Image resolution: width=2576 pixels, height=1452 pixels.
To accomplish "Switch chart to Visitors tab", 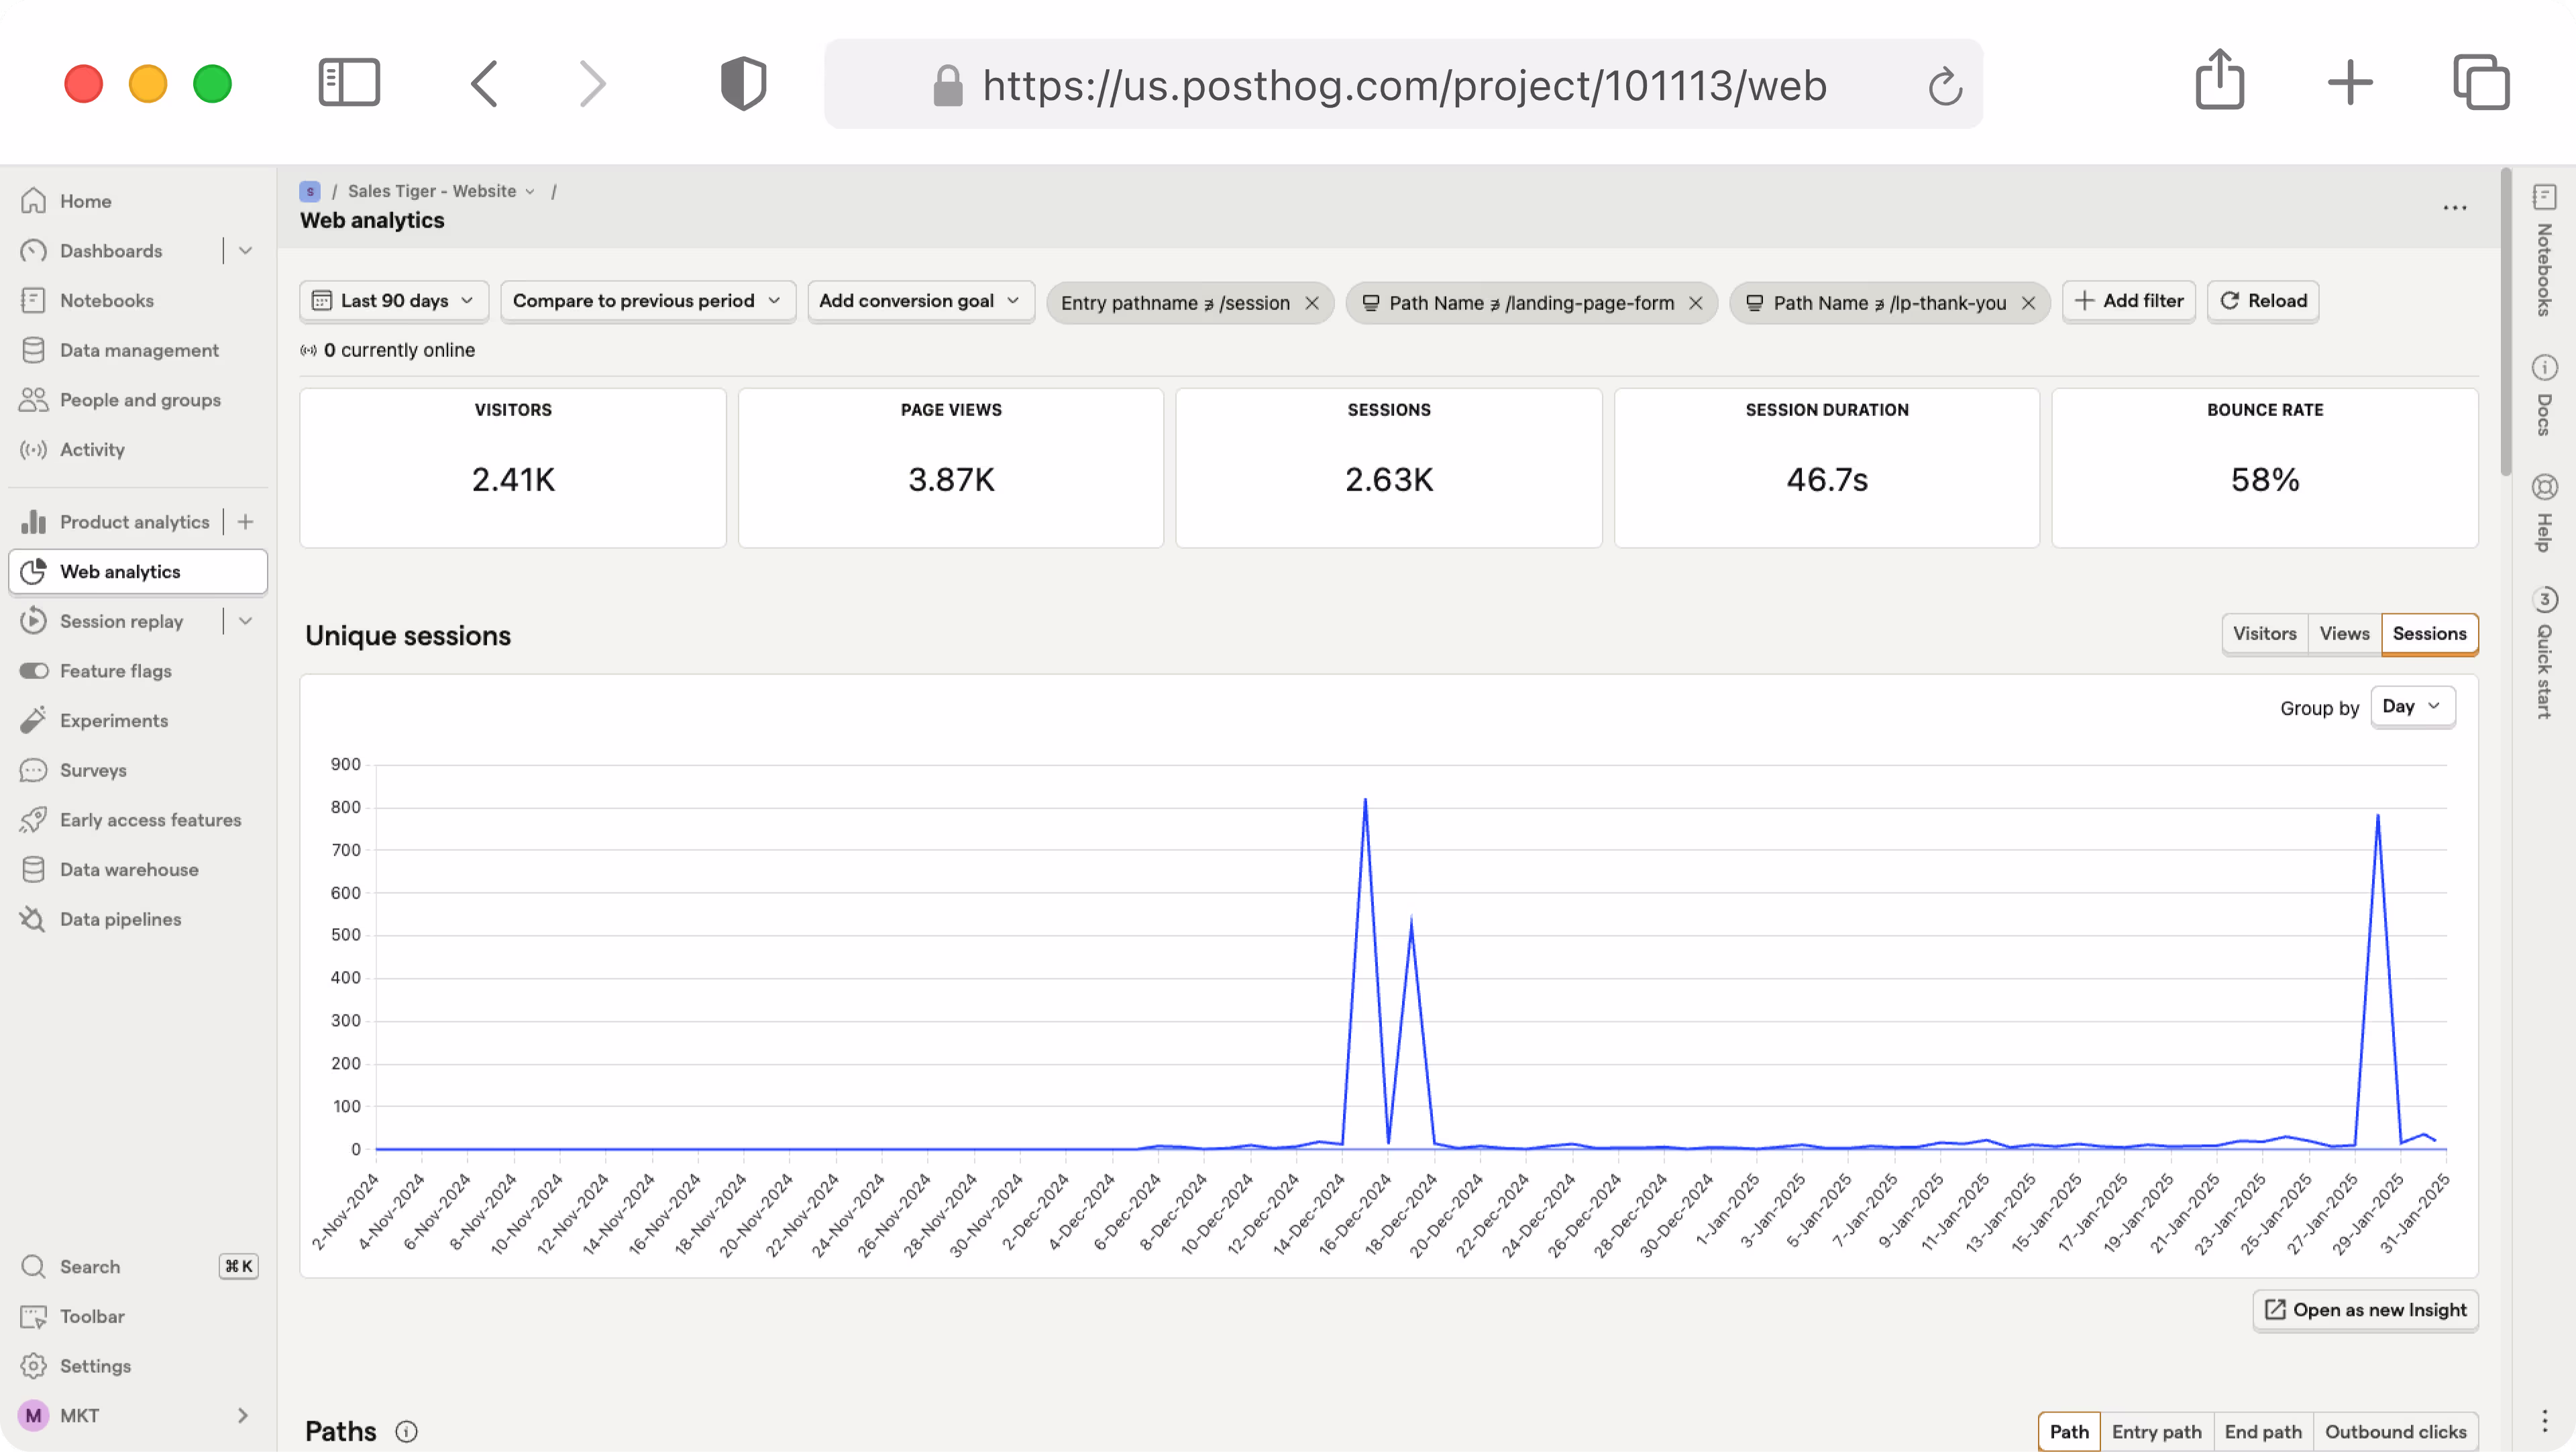I will coord(2264,634).
